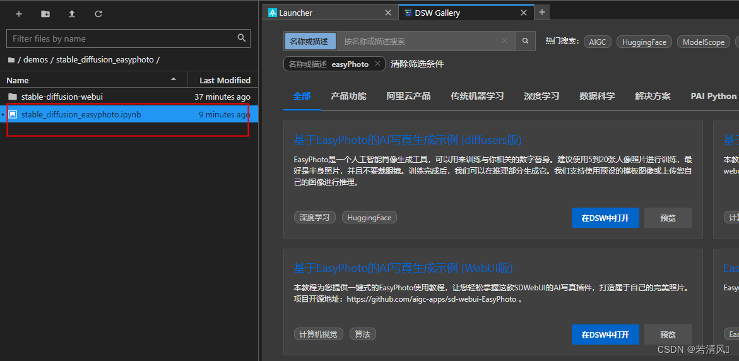Screen dimensions: 739x361
Task: Click the ModelScope hot search tag
Action: pos(704,42)
